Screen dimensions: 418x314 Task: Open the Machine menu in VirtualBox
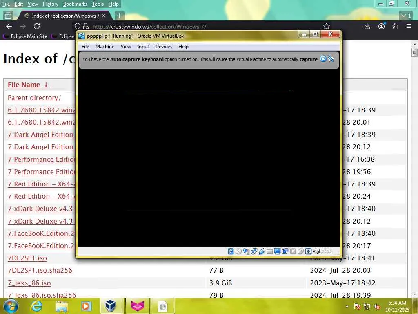(x=105, y=47)
